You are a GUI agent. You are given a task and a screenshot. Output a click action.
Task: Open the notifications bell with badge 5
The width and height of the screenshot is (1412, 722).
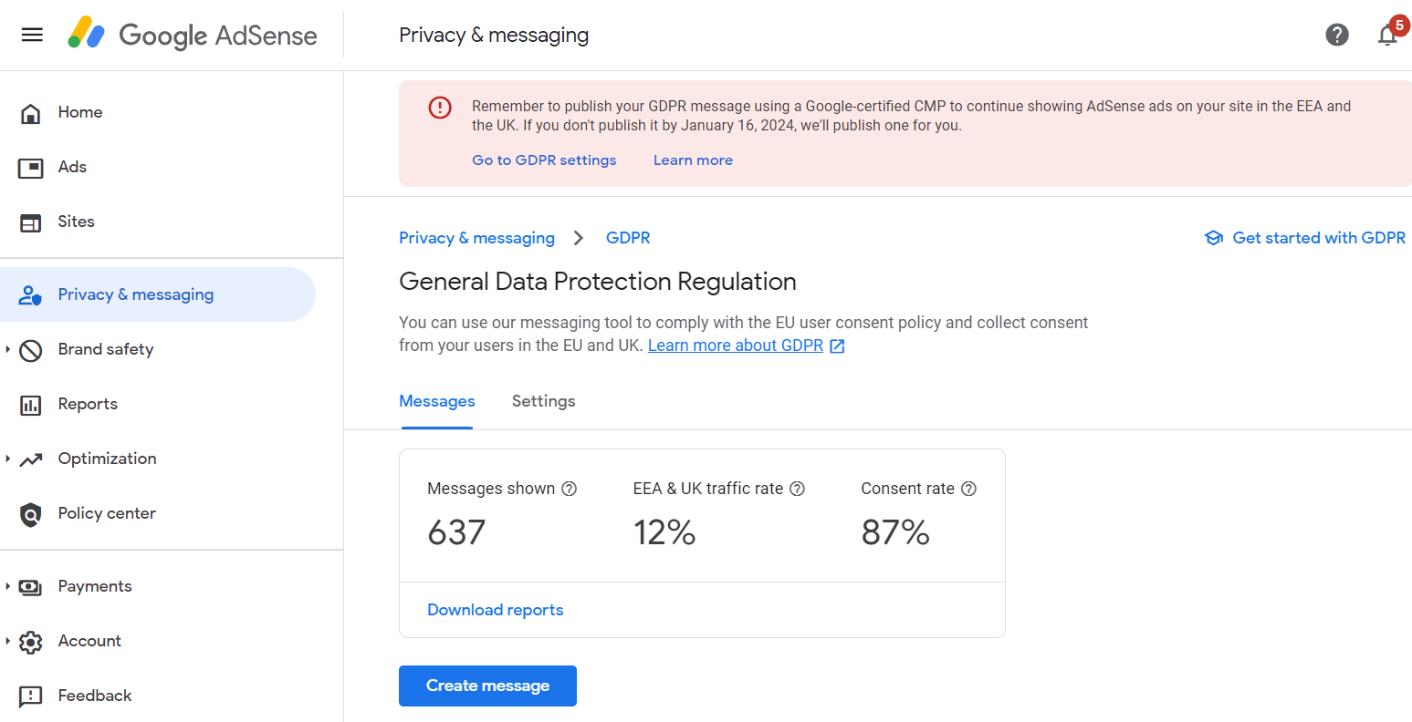pos(1387,36)
